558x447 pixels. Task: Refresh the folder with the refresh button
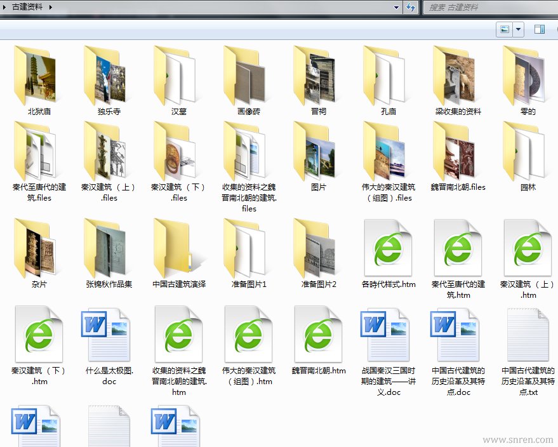[x=410, y=7]
